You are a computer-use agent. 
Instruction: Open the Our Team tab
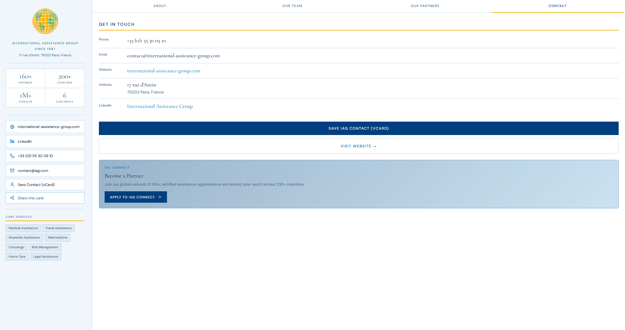tap(292, 6)
